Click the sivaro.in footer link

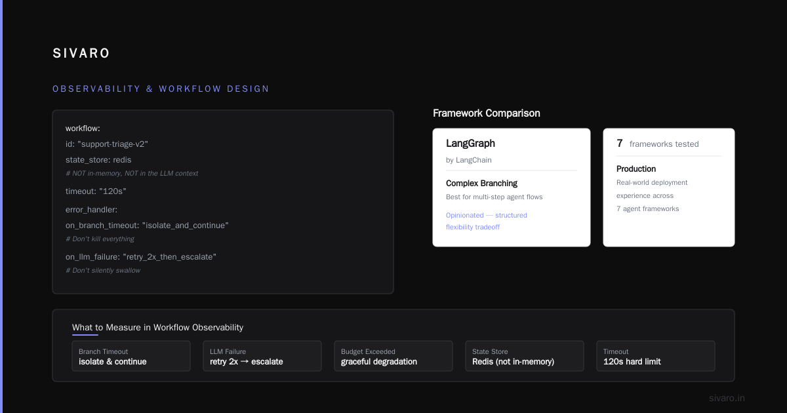[x=727, y=398]
